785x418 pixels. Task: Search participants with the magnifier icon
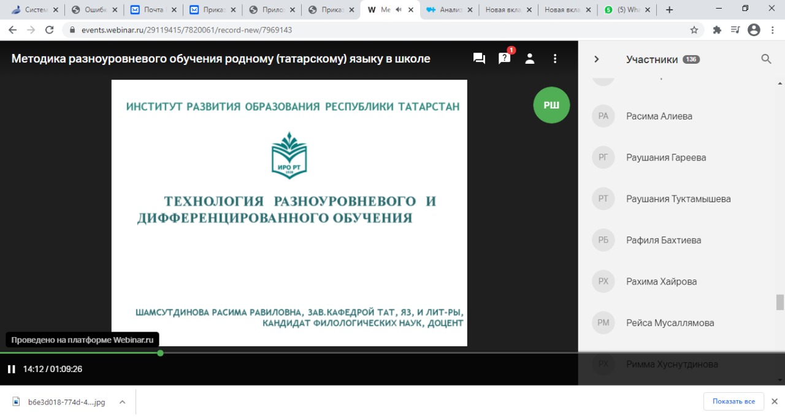766,59
